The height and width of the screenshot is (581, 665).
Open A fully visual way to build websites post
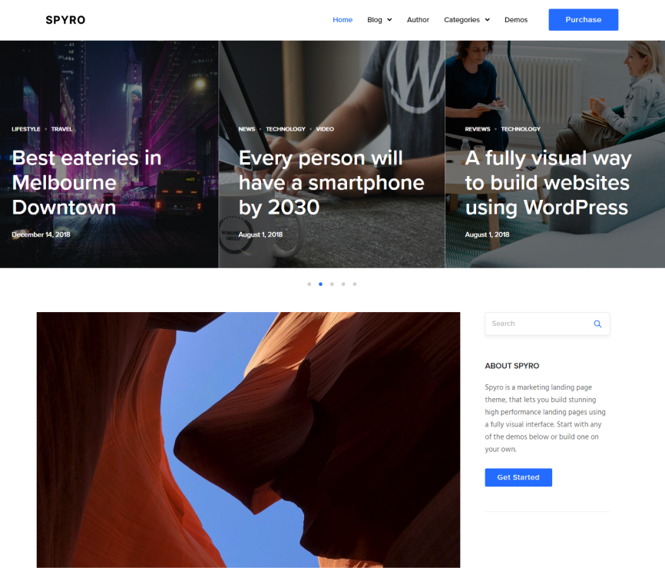pos(548,182)
